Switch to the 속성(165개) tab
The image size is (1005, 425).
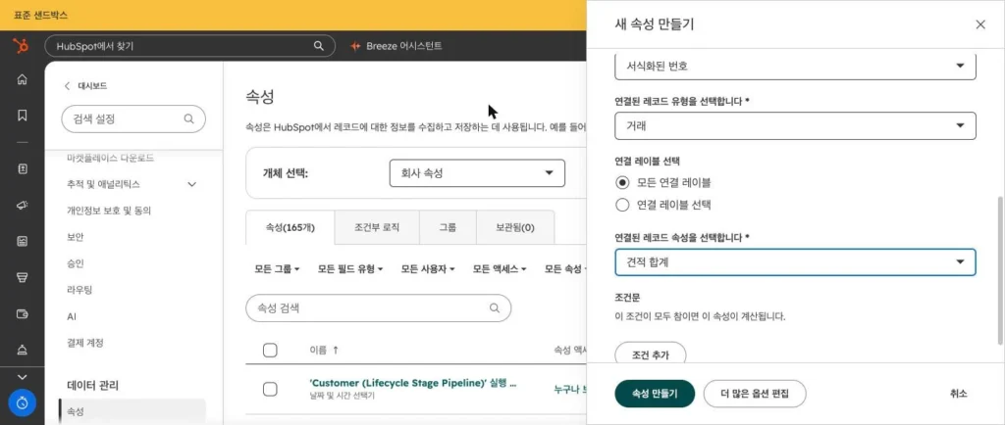291,227
